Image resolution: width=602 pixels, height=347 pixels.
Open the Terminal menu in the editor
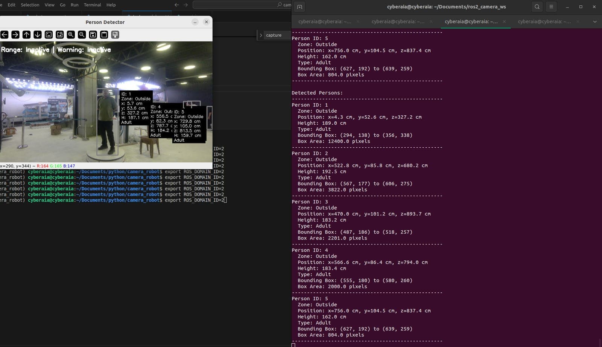[93, 5]
